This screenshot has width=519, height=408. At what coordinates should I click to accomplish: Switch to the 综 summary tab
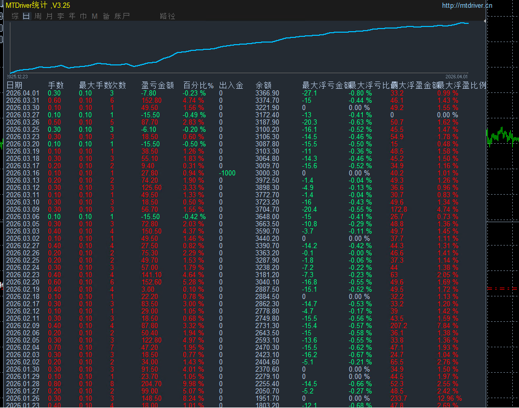click(15, 16)
